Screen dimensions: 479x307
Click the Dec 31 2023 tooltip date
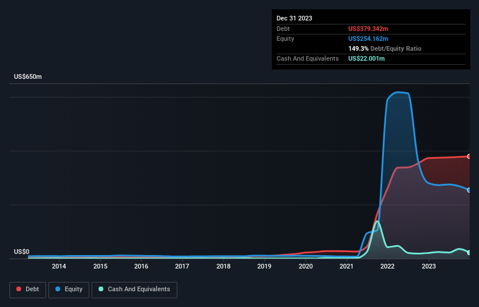click(x=294, y=18)
